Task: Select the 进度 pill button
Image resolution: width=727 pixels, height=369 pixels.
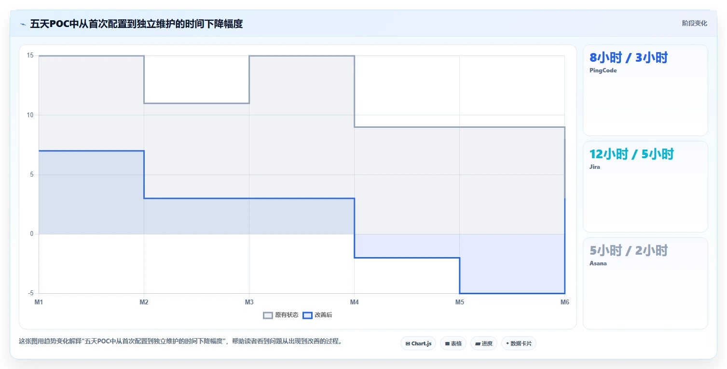Action: coord(484,343)
